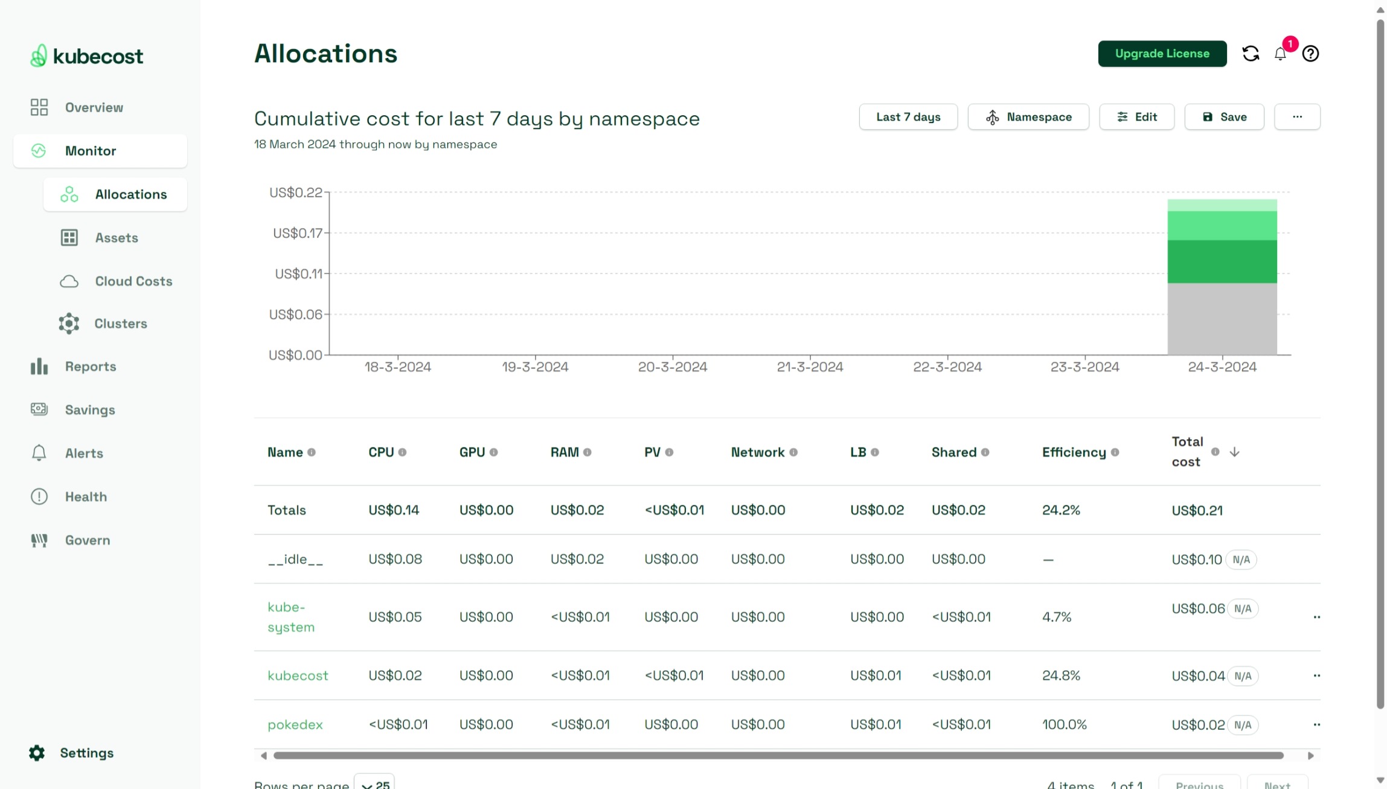Open the more options ellipsis button
Viewport: 1387px width, 789px height.
pyautogui.click(x=1296, y=117)
